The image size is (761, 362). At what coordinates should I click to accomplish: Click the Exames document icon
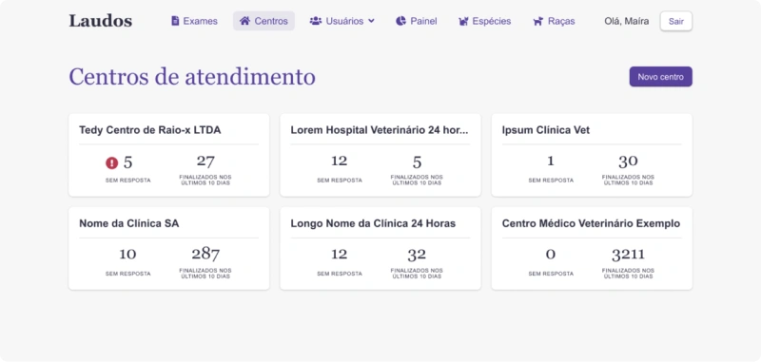point(175,21)
